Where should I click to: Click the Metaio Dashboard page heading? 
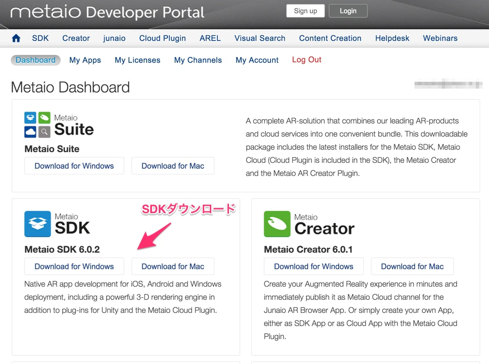coord(70,87)
